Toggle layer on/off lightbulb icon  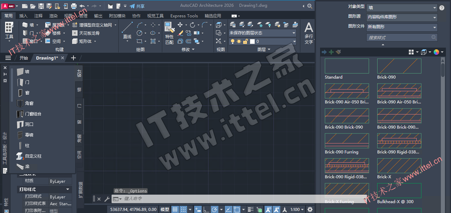click(233, 42)
